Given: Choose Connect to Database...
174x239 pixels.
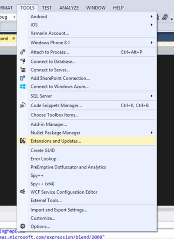Looking at the screenshot, I should click(87, 61).
